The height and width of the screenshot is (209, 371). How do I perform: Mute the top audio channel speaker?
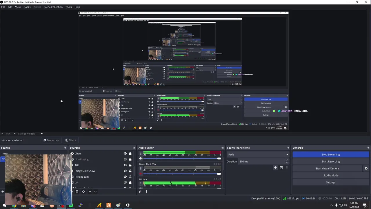pos(141,158)
